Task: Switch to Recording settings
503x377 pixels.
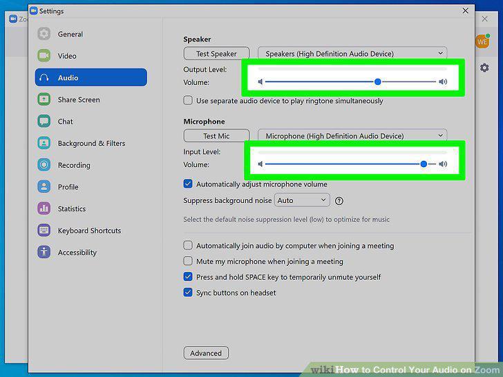Action: (91, 165)
